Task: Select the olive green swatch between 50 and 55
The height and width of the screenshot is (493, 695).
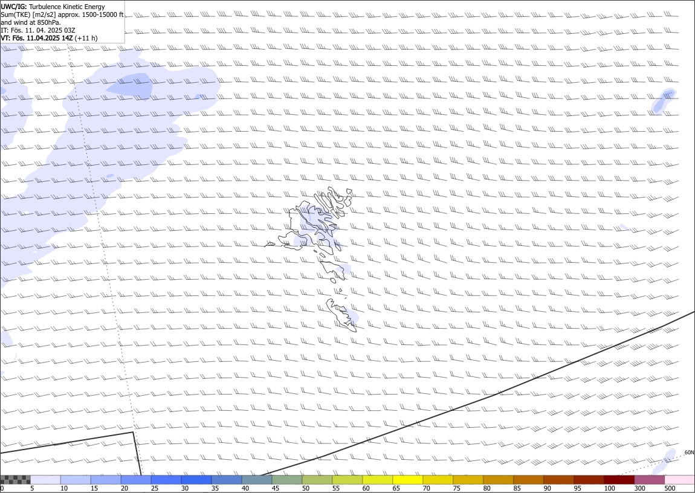Action: (317, 480)
